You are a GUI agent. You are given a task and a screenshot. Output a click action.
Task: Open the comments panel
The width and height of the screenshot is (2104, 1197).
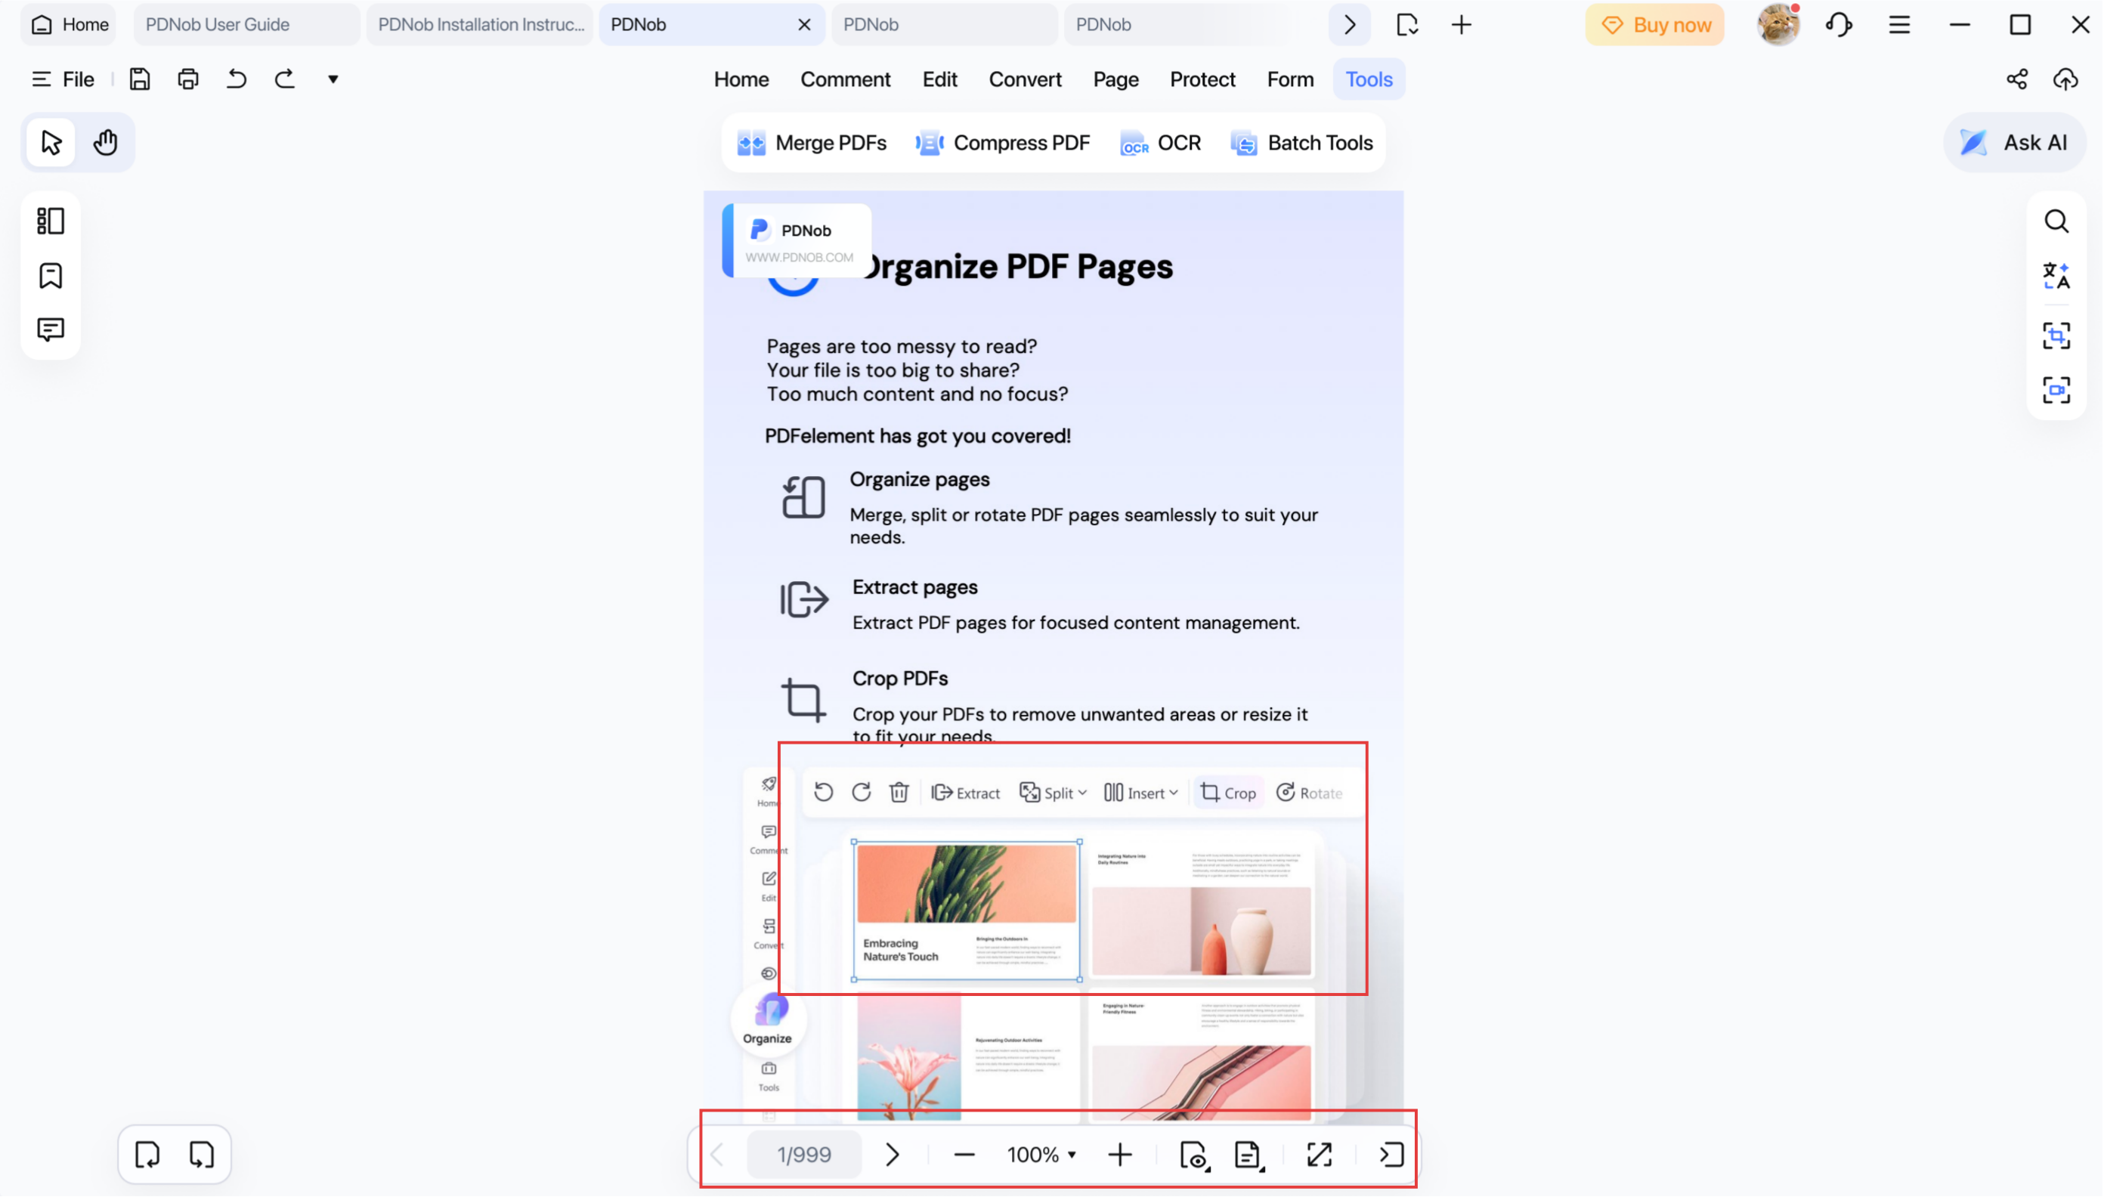coord(50,329)
